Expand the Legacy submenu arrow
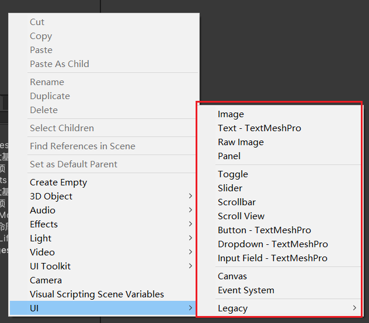This screenshot has width=369, height=323. (354, 308)
